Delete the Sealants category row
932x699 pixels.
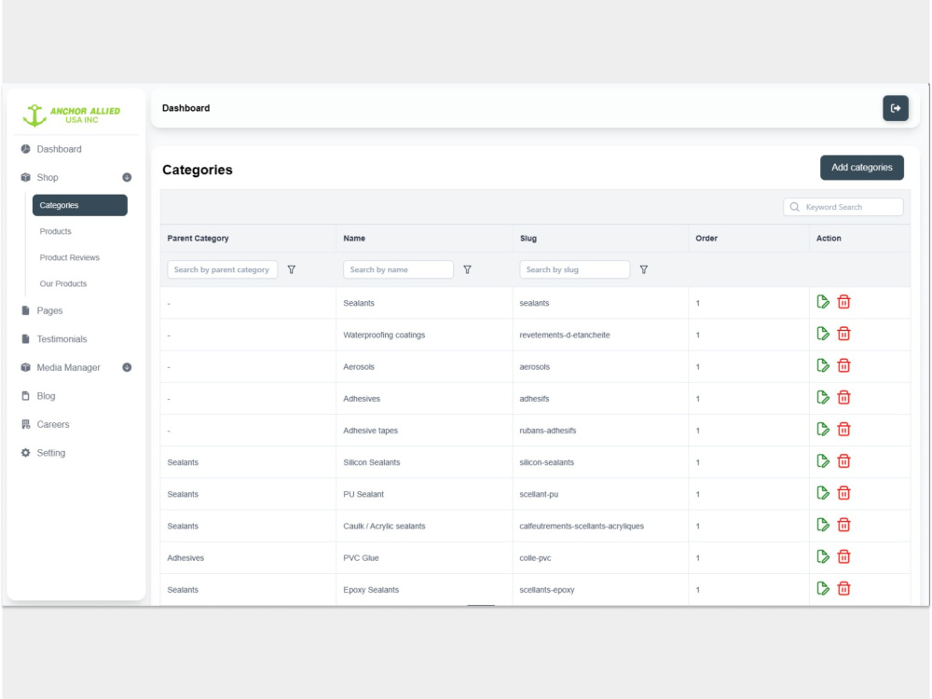(x=843, y=302)
